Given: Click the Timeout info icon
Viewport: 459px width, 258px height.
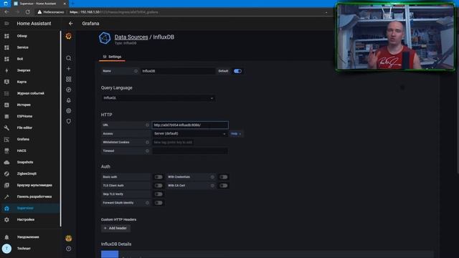Looking at the screenshot, I should pos(147,151).
